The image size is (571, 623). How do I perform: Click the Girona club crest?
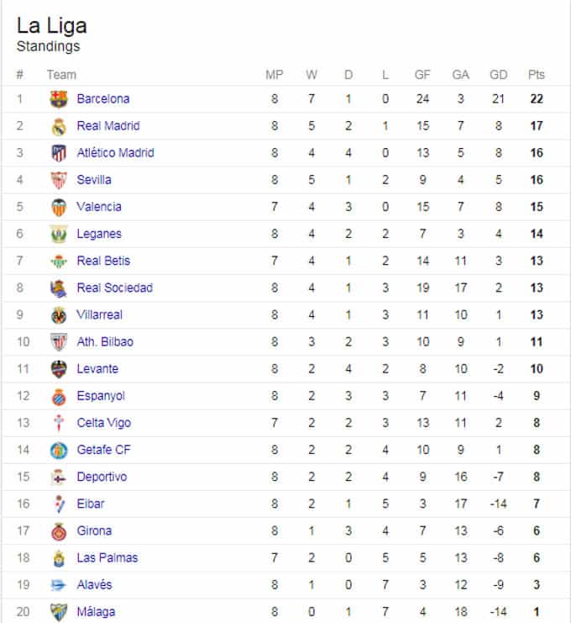[x=59, y=531]
